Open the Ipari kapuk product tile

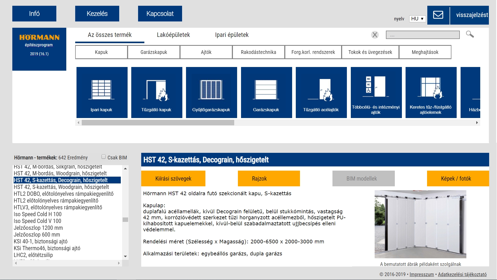click(x=102, y=92)
